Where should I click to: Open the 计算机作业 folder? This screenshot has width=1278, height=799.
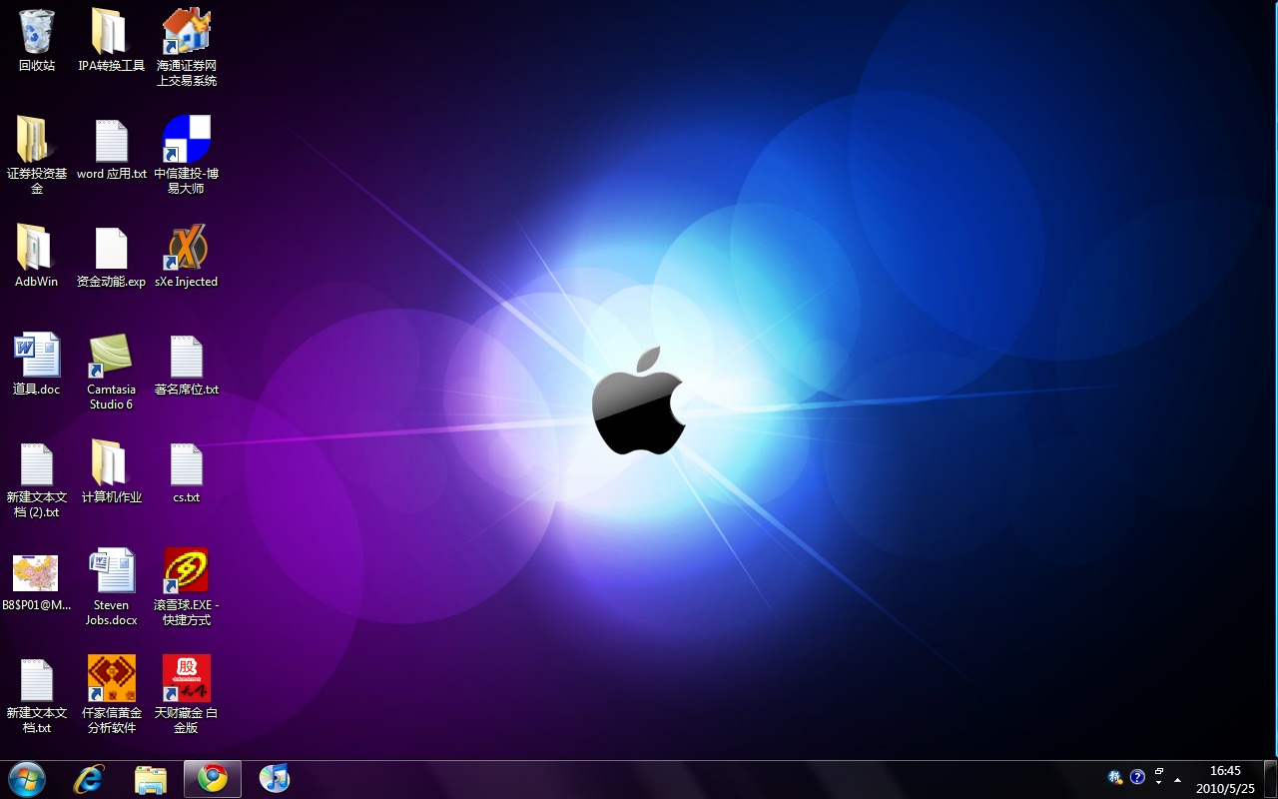tap(112, 472)
